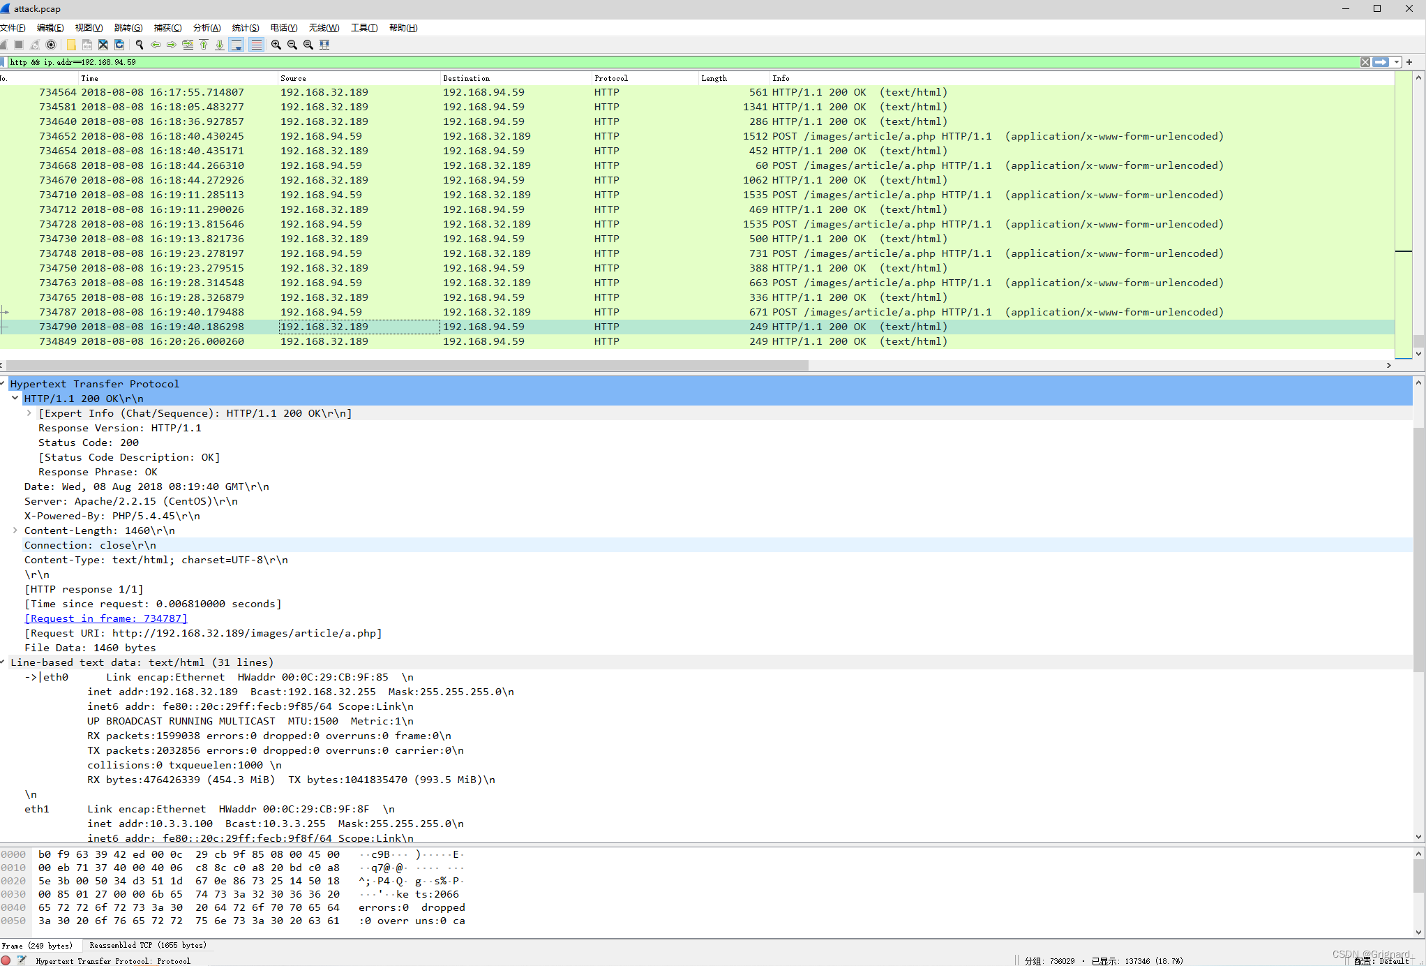Zoom out the main window text
This screenshot has height=966, width=1426.
coord(292,45)
